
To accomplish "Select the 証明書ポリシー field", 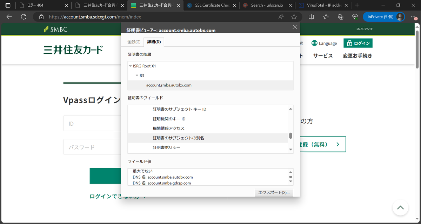I will coord(208,147).
